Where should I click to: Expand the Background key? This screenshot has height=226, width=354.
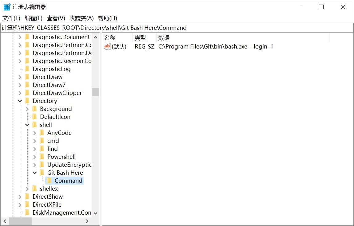coord(27,109)
